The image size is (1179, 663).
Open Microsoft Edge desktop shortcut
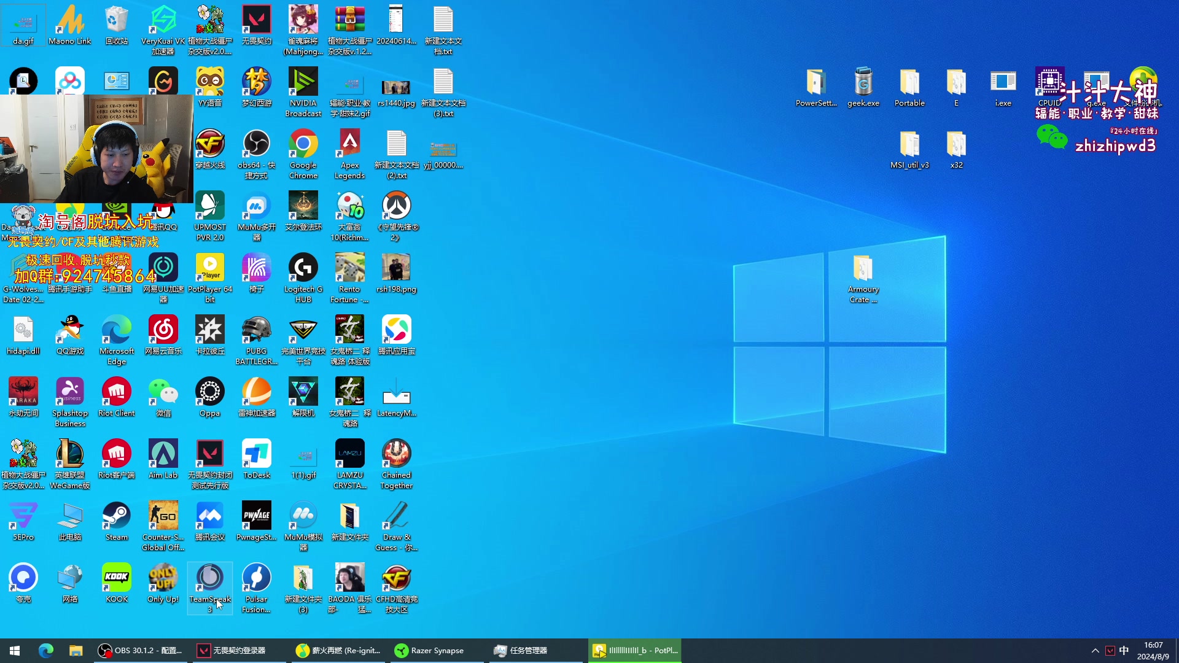tap(117, 340)
